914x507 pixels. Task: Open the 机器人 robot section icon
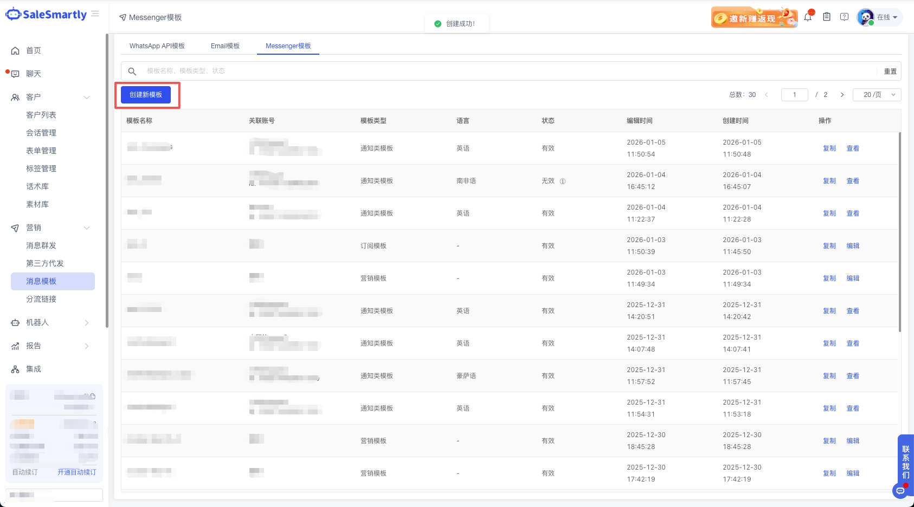click(x=16, y=322)
